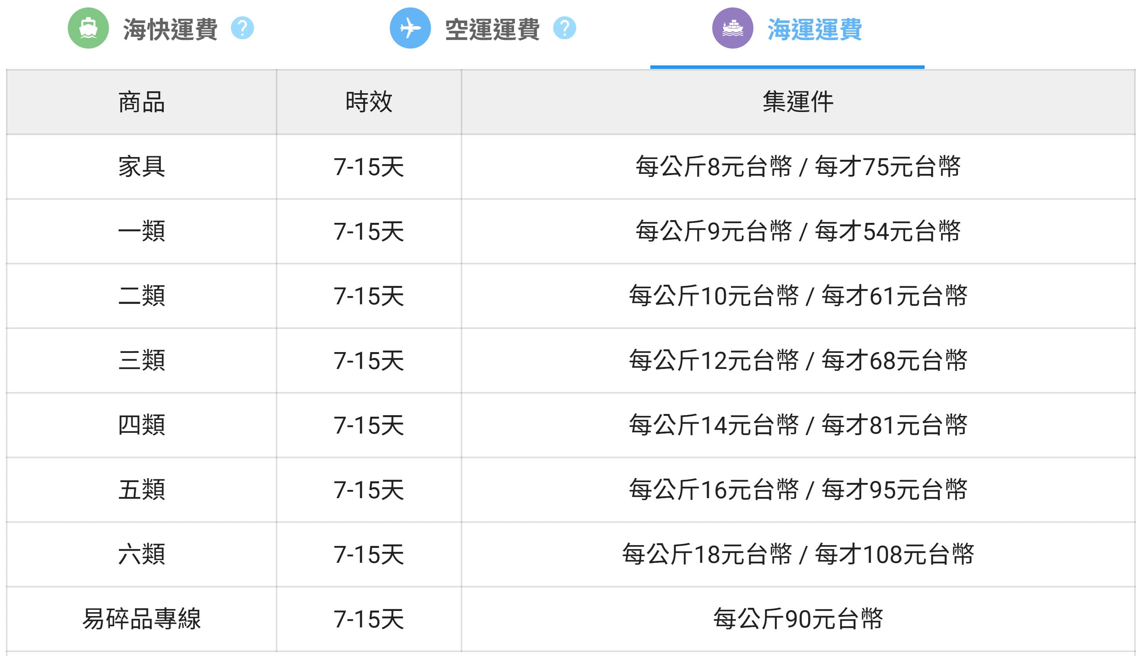
Task: Switch to the 空運運費 tab
Action: tap(492, 29)
